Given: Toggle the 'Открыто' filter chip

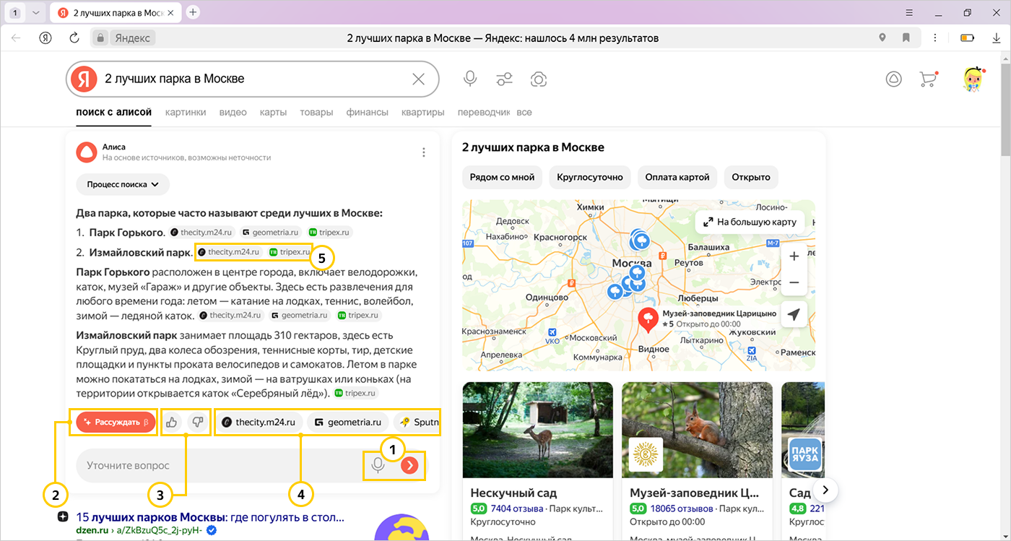Looking at the screenshot, I should click(750, 177).
